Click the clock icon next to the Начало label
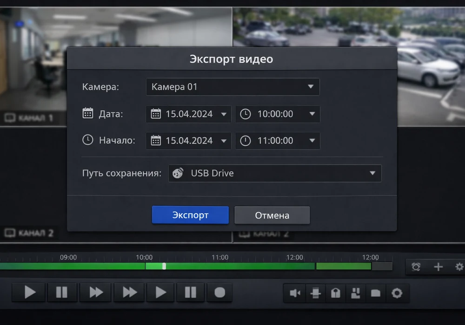The width and height of the screenshot is (465, 325). pyautogui.click(x=88, y=140)
